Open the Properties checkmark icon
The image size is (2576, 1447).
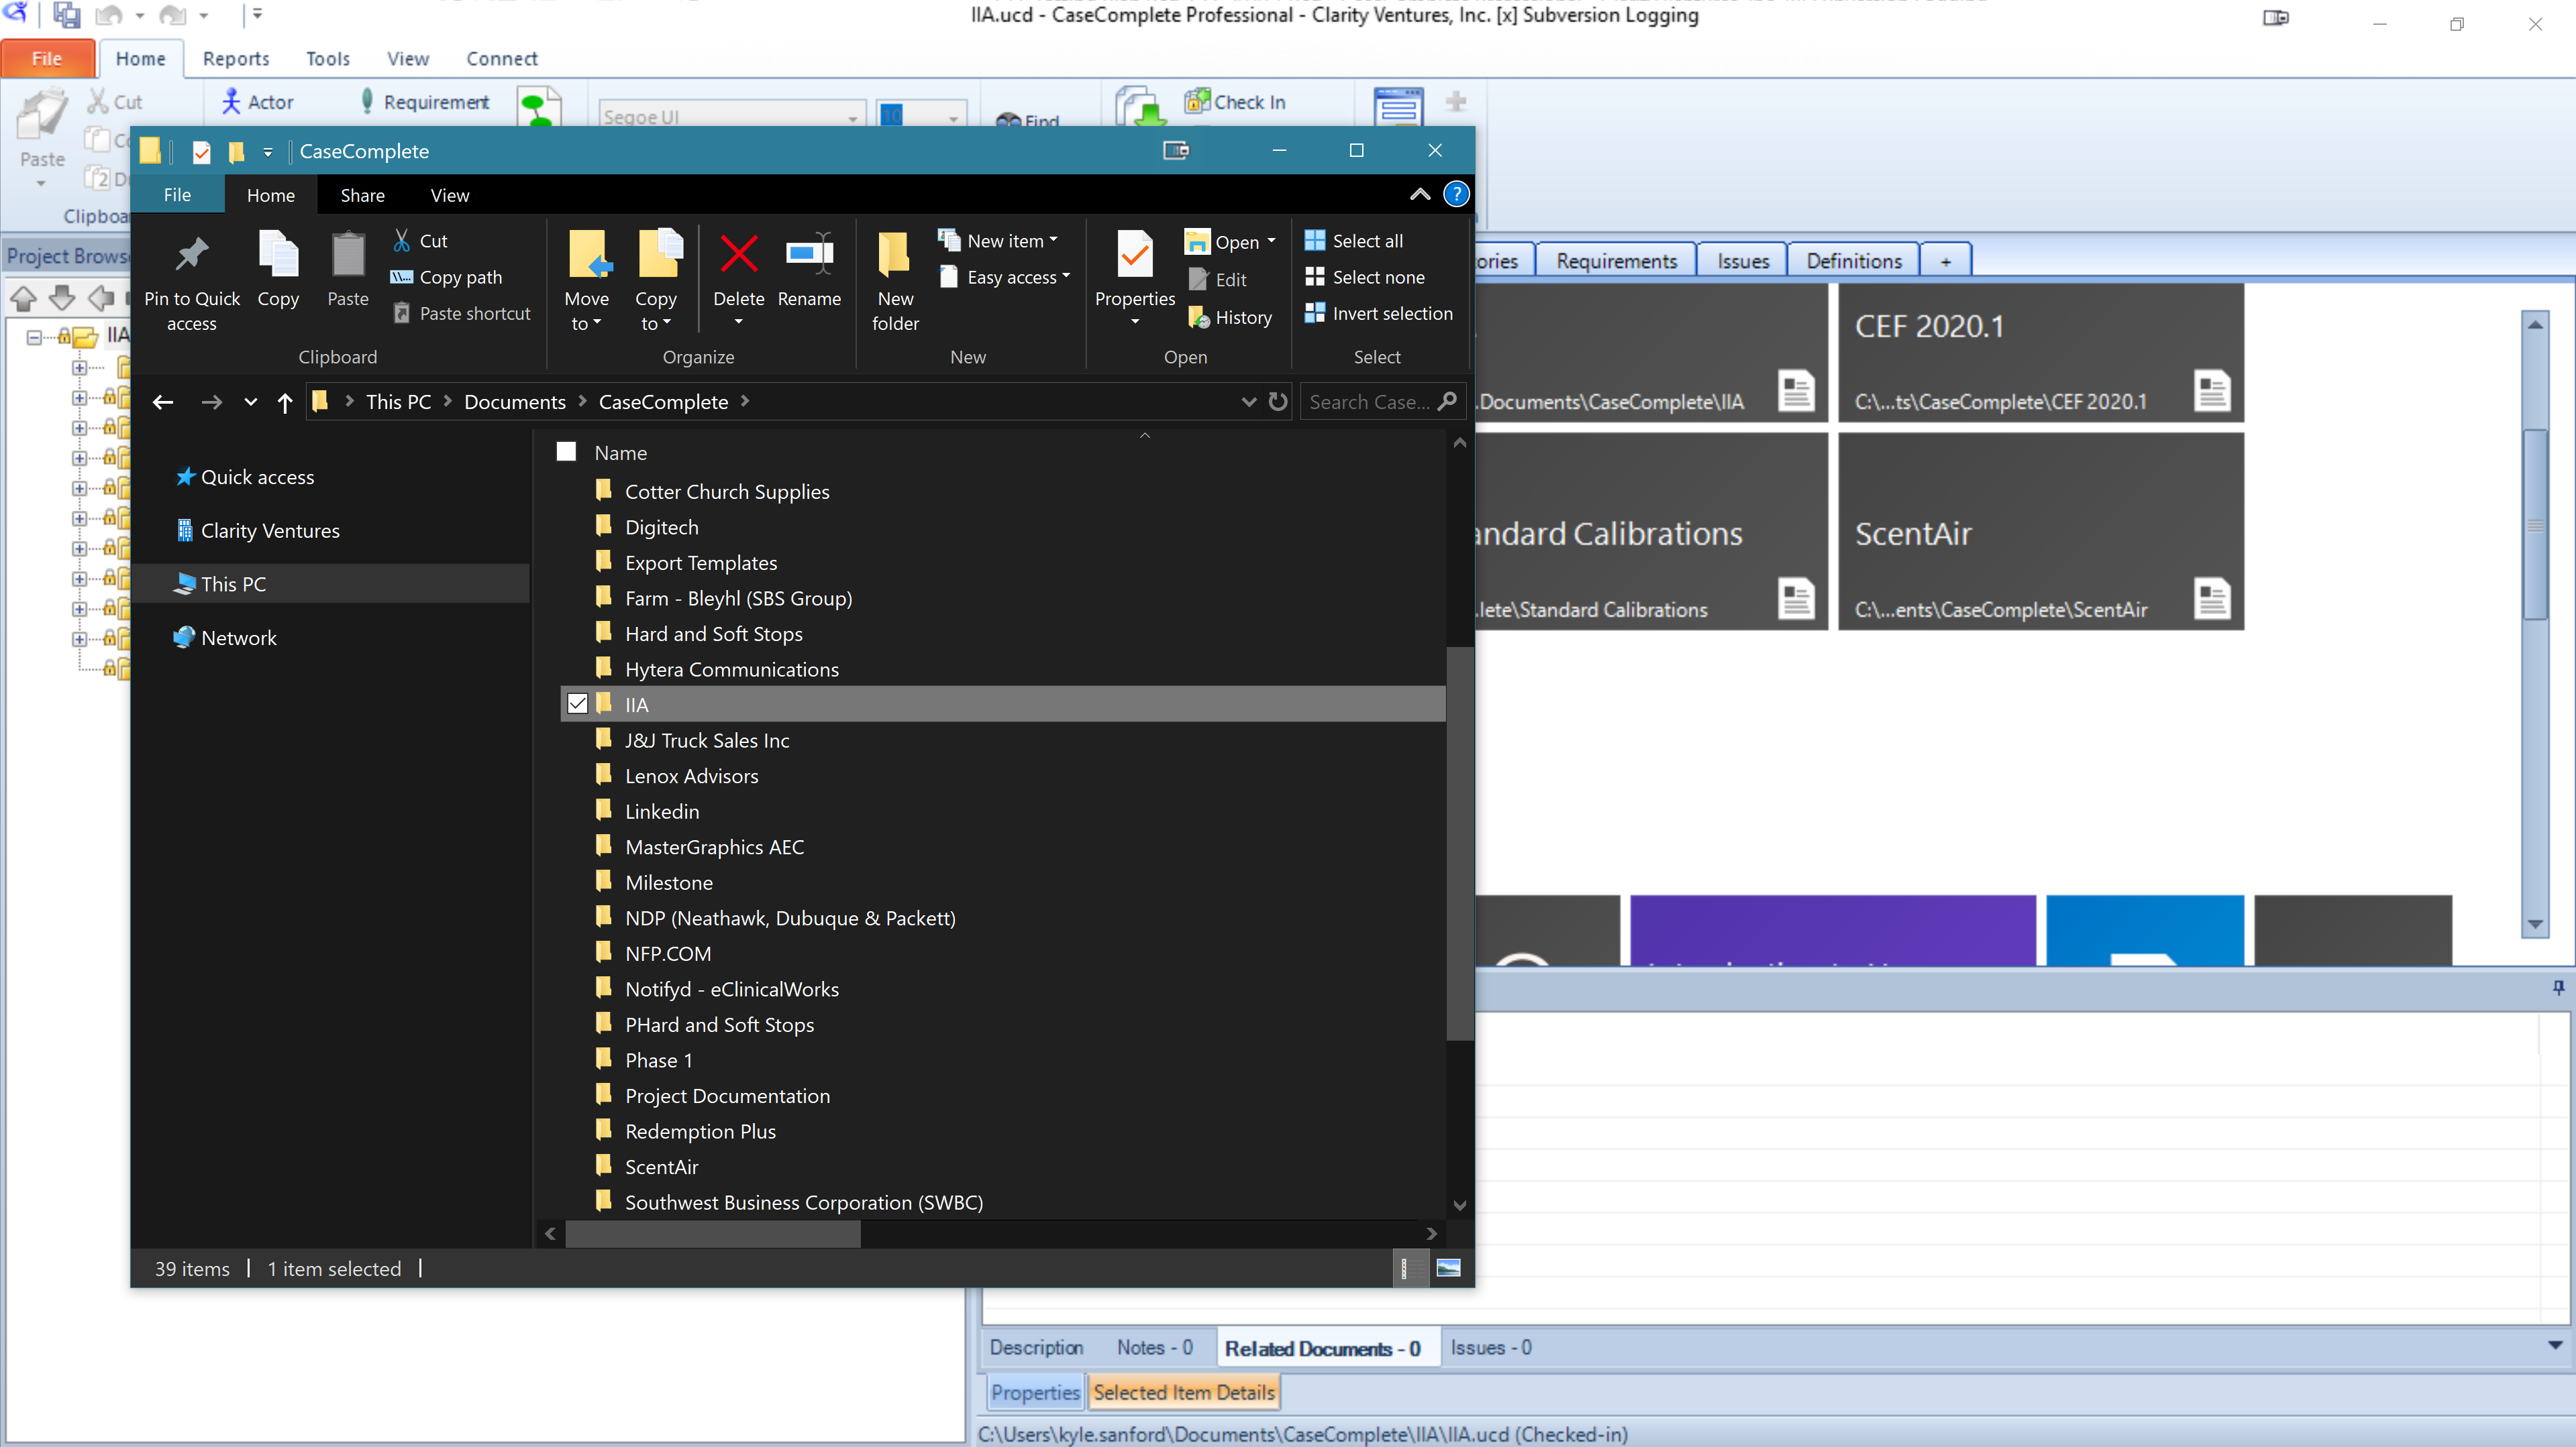tap(1135, 255)
